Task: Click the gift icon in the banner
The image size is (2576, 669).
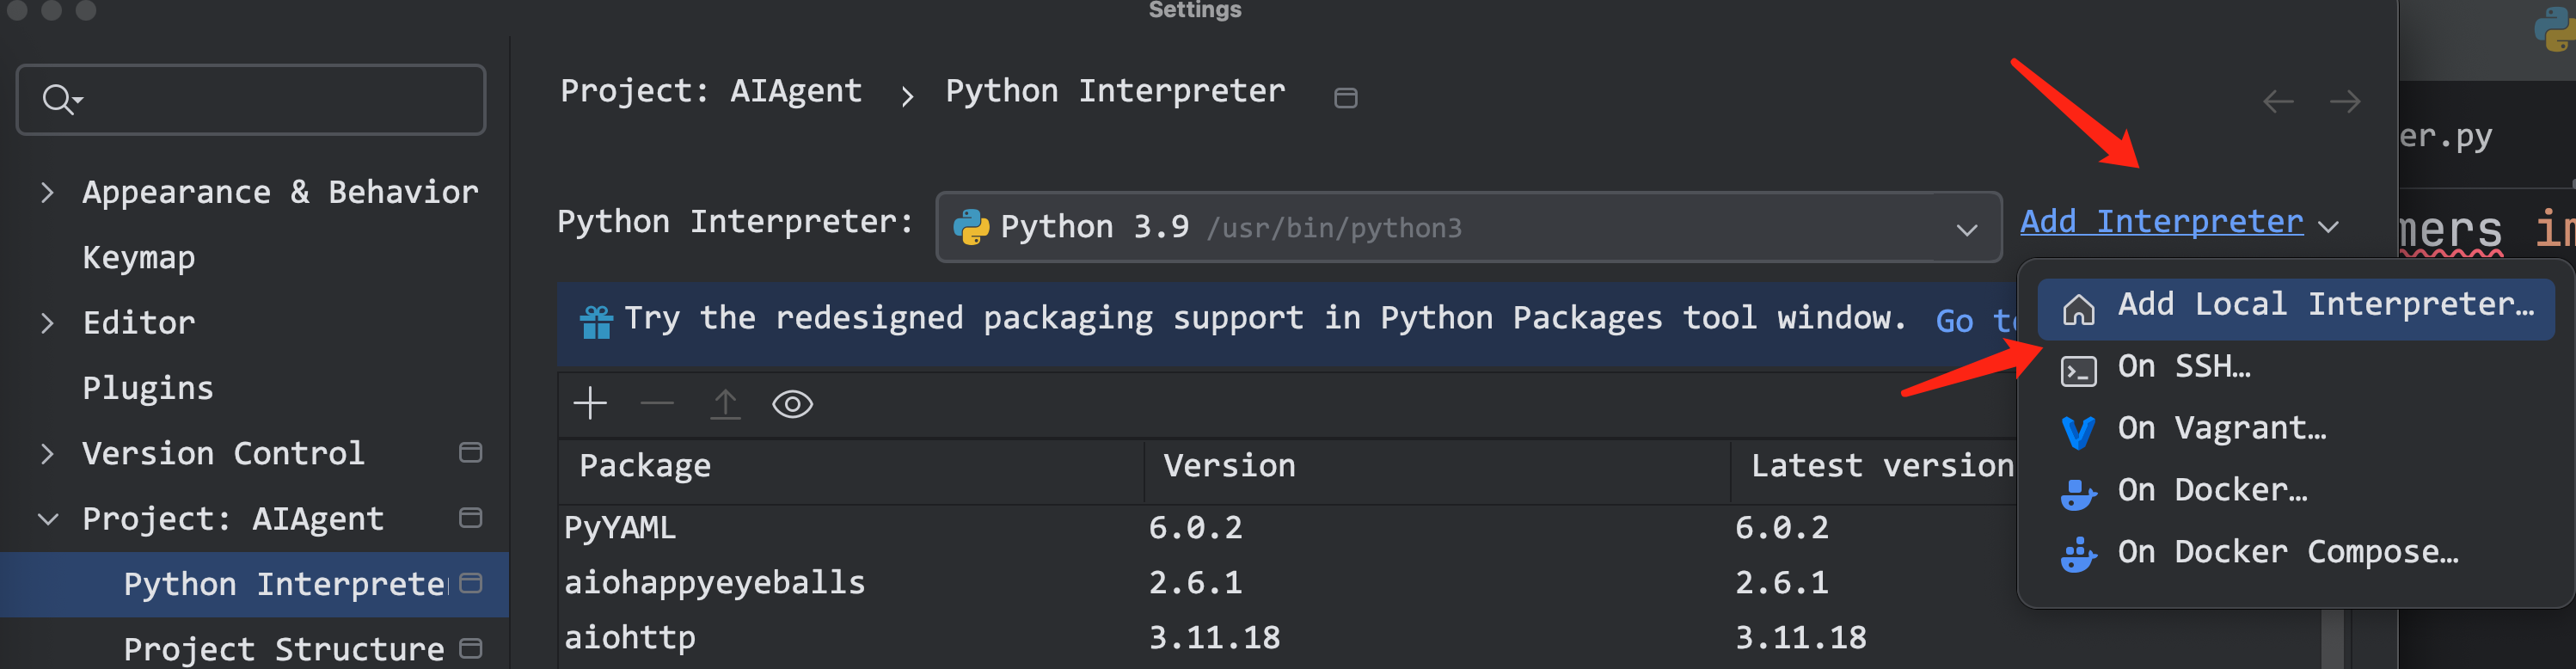Action: tap(596, 322)
